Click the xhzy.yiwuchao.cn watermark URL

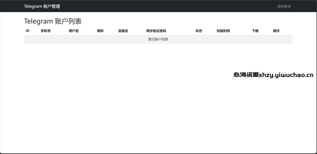[286, 75]
